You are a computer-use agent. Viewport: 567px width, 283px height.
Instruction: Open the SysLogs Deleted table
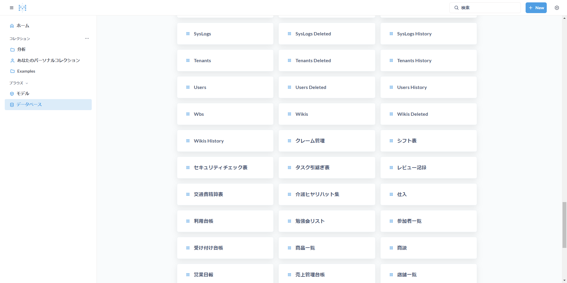[327, 34]
